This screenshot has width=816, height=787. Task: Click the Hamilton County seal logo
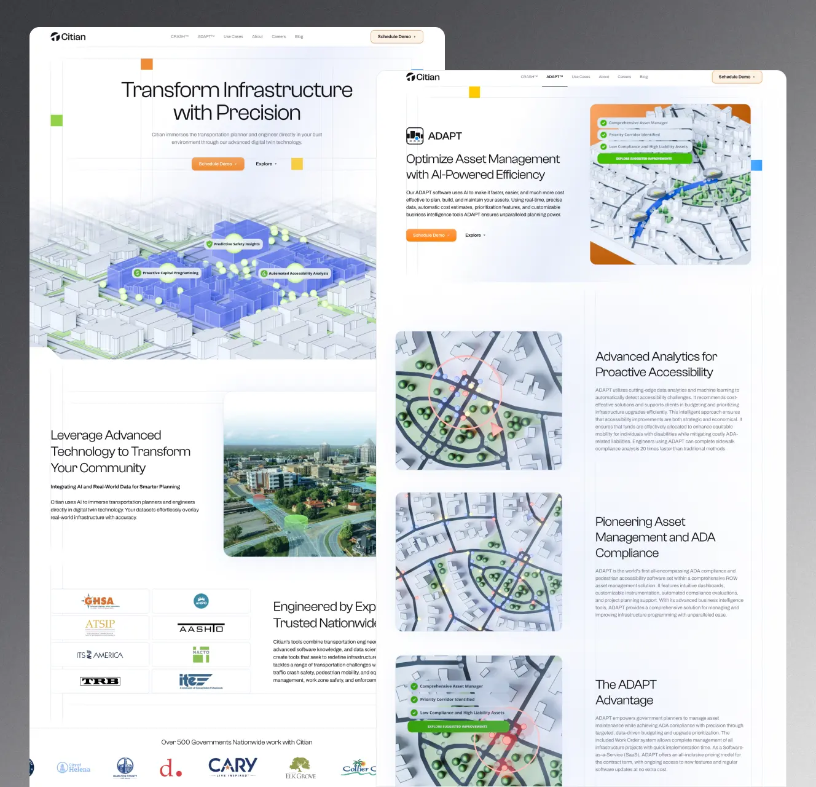click(125, 767)
